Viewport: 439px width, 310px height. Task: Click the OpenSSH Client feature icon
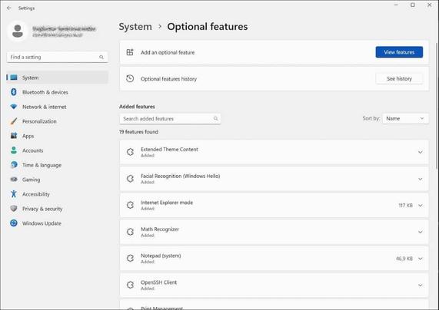point(130,285)
